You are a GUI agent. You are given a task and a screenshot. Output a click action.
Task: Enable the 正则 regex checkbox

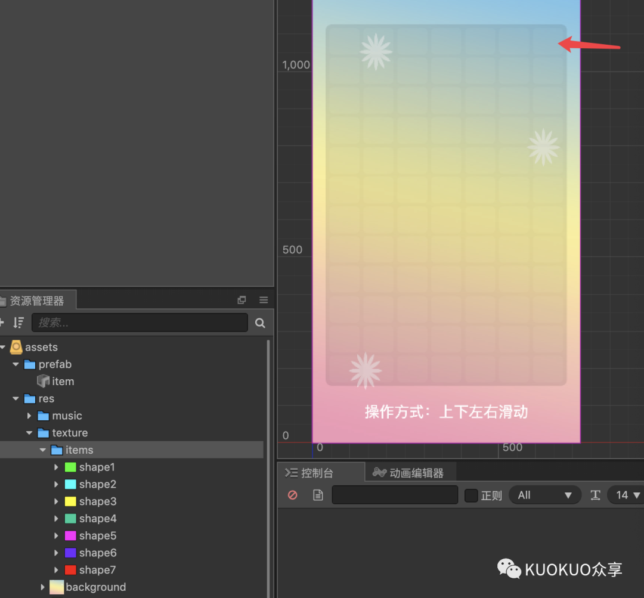click(470, 495)
